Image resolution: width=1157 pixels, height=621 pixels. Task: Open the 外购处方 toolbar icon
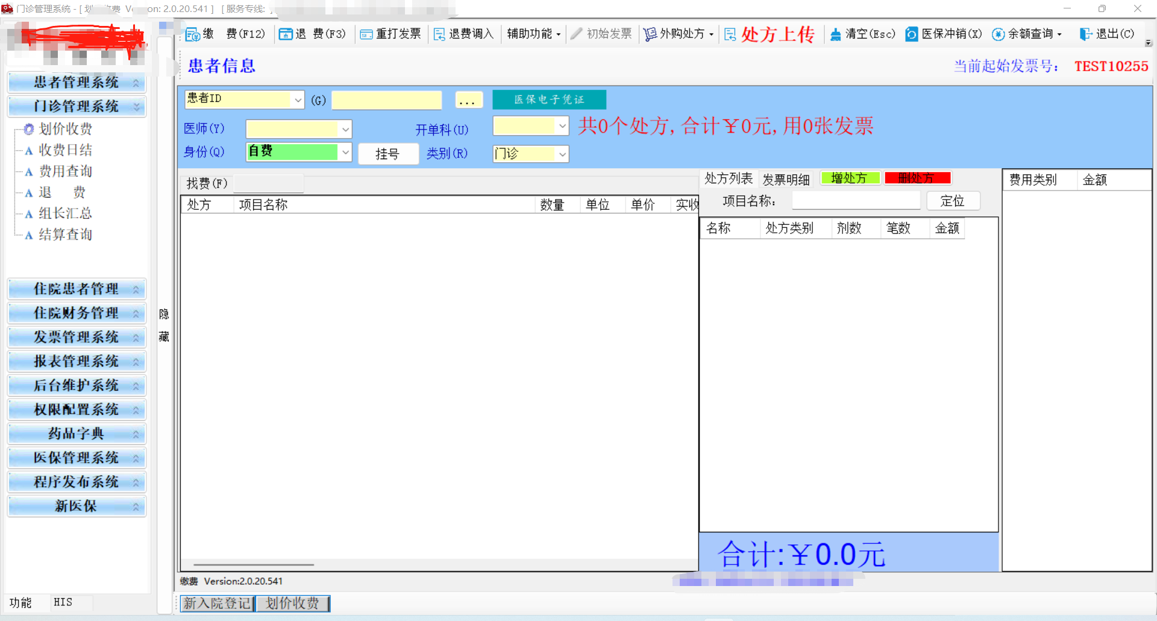[x=650, y=34]
